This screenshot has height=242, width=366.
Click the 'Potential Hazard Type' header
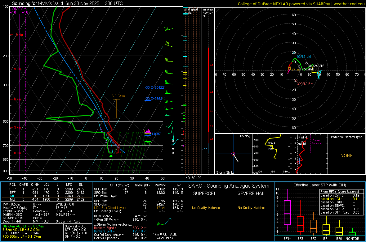[x=346, y=137]
